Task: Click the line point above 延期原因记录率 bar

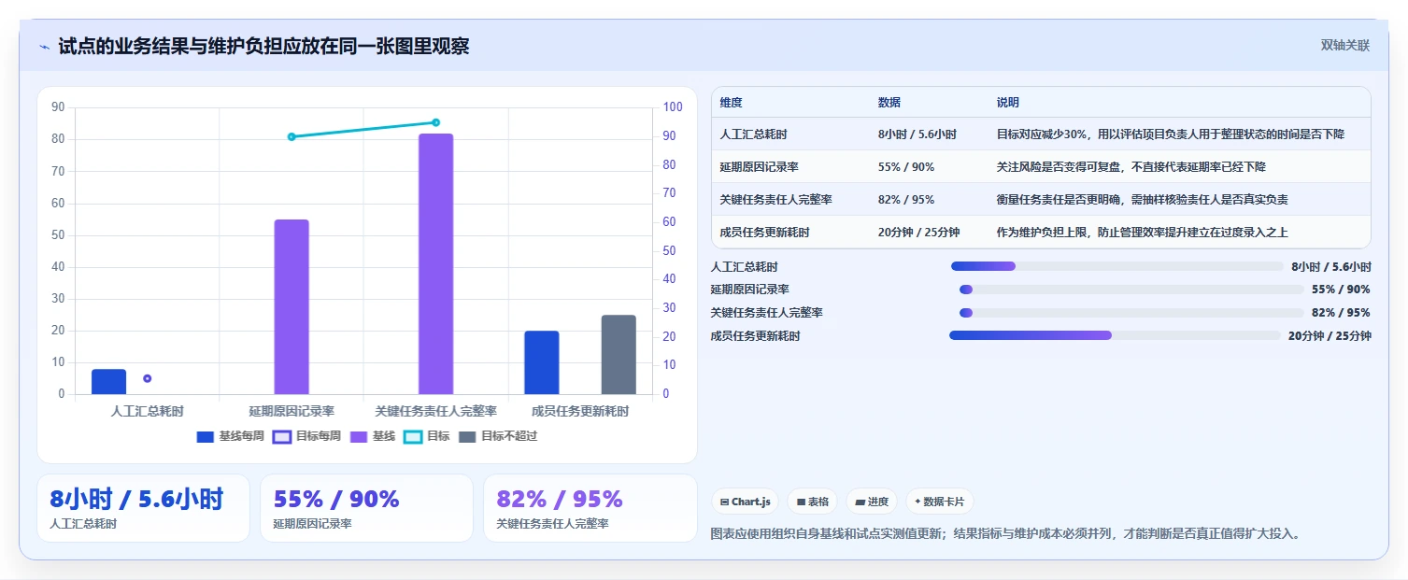Action: tap(292, 136)
